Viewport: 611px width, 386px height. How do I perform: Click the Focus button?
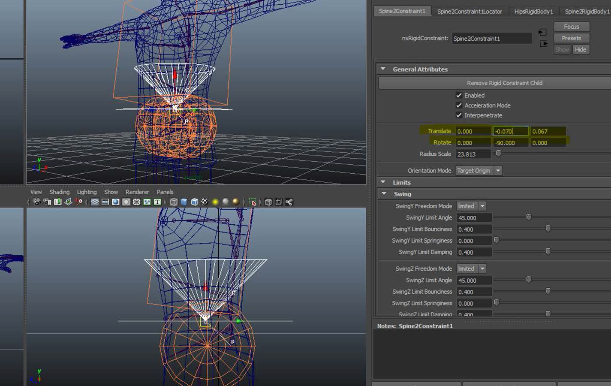click(x=572, y=27)
